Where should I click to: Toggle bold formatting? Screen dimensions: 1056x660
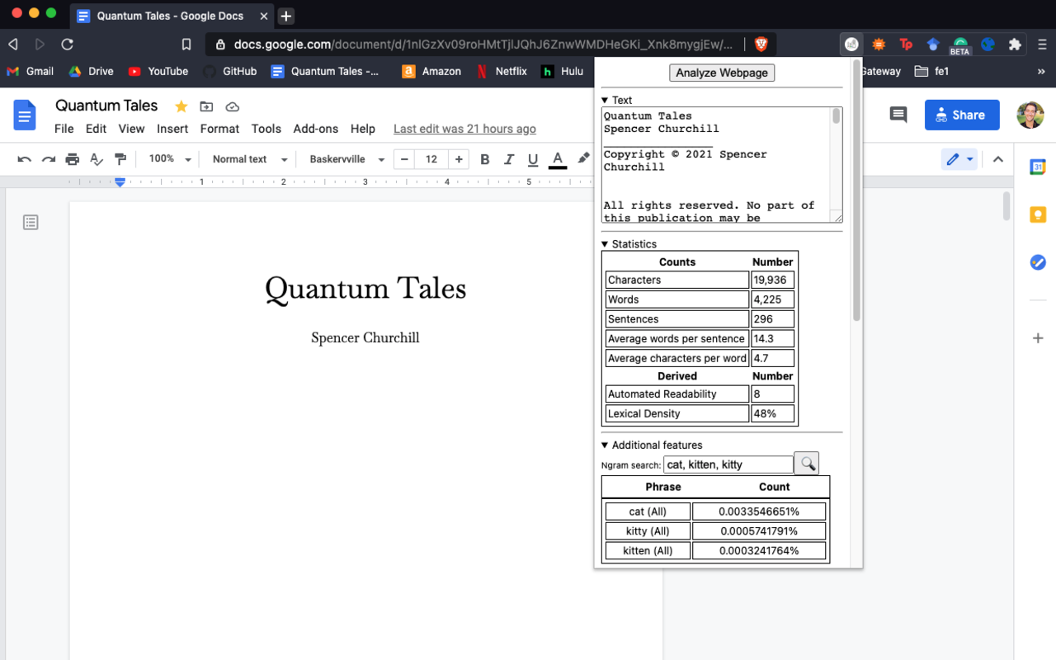485,159
